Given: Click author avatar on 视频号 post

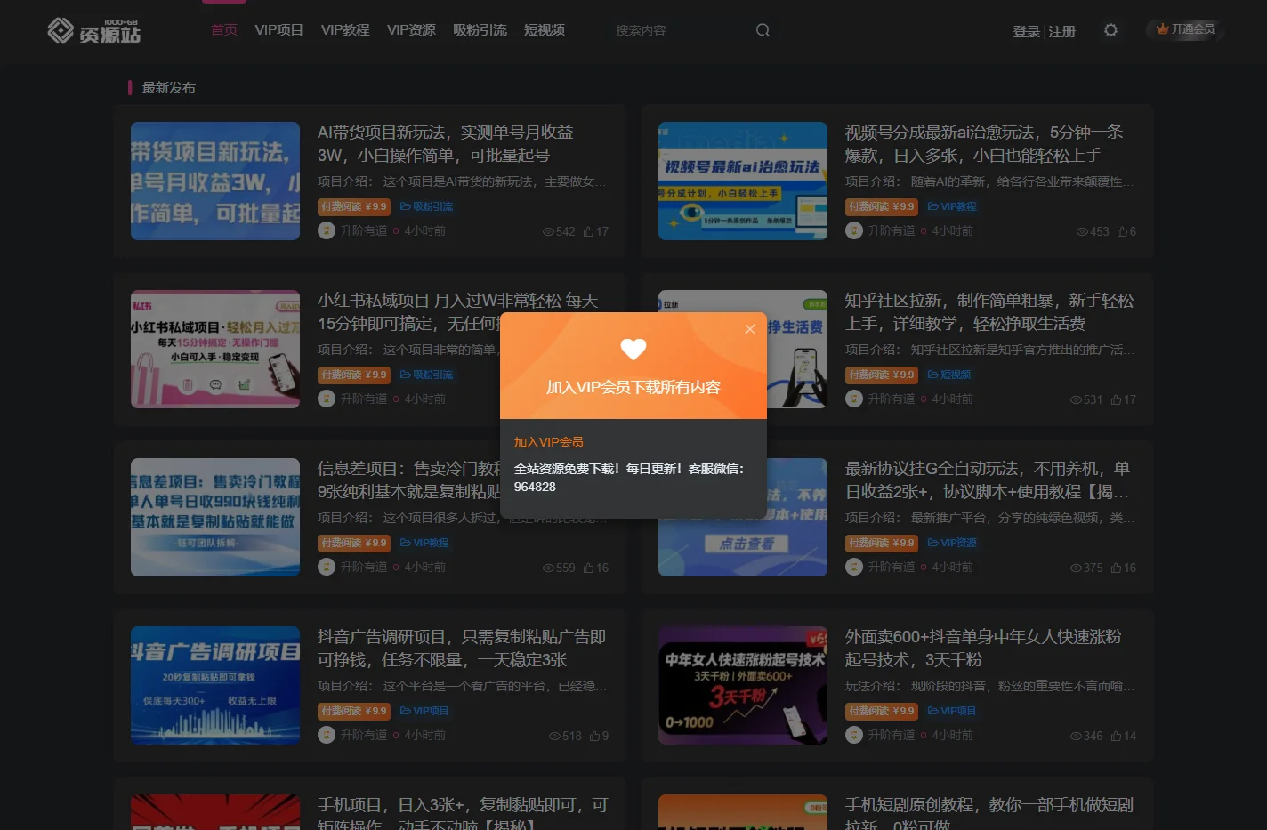Looking at the screenshot, I should (x=854, y=230).
